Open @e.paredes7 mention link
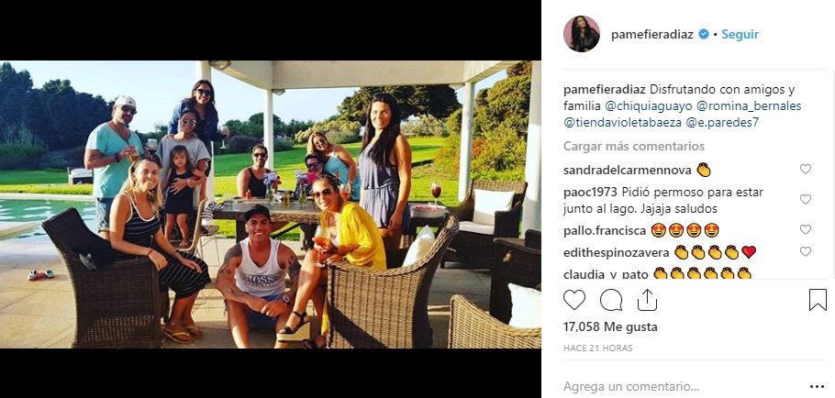 pyautogui.click(x=722, y=122)
